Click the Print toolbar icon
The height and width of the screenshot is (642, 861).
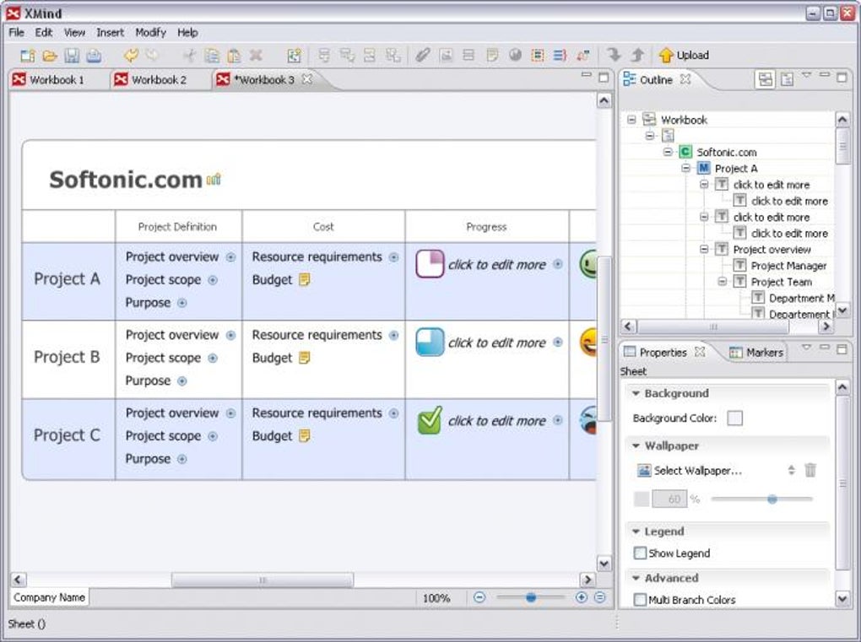(94, 56)
